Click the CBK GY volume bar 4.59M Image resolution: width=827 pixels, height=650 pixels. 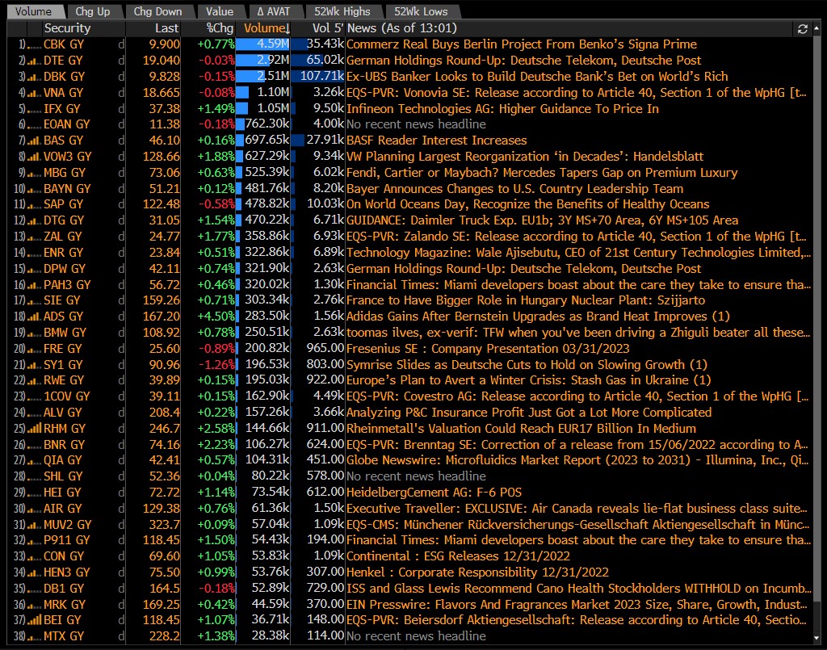[x=262, y=44]
